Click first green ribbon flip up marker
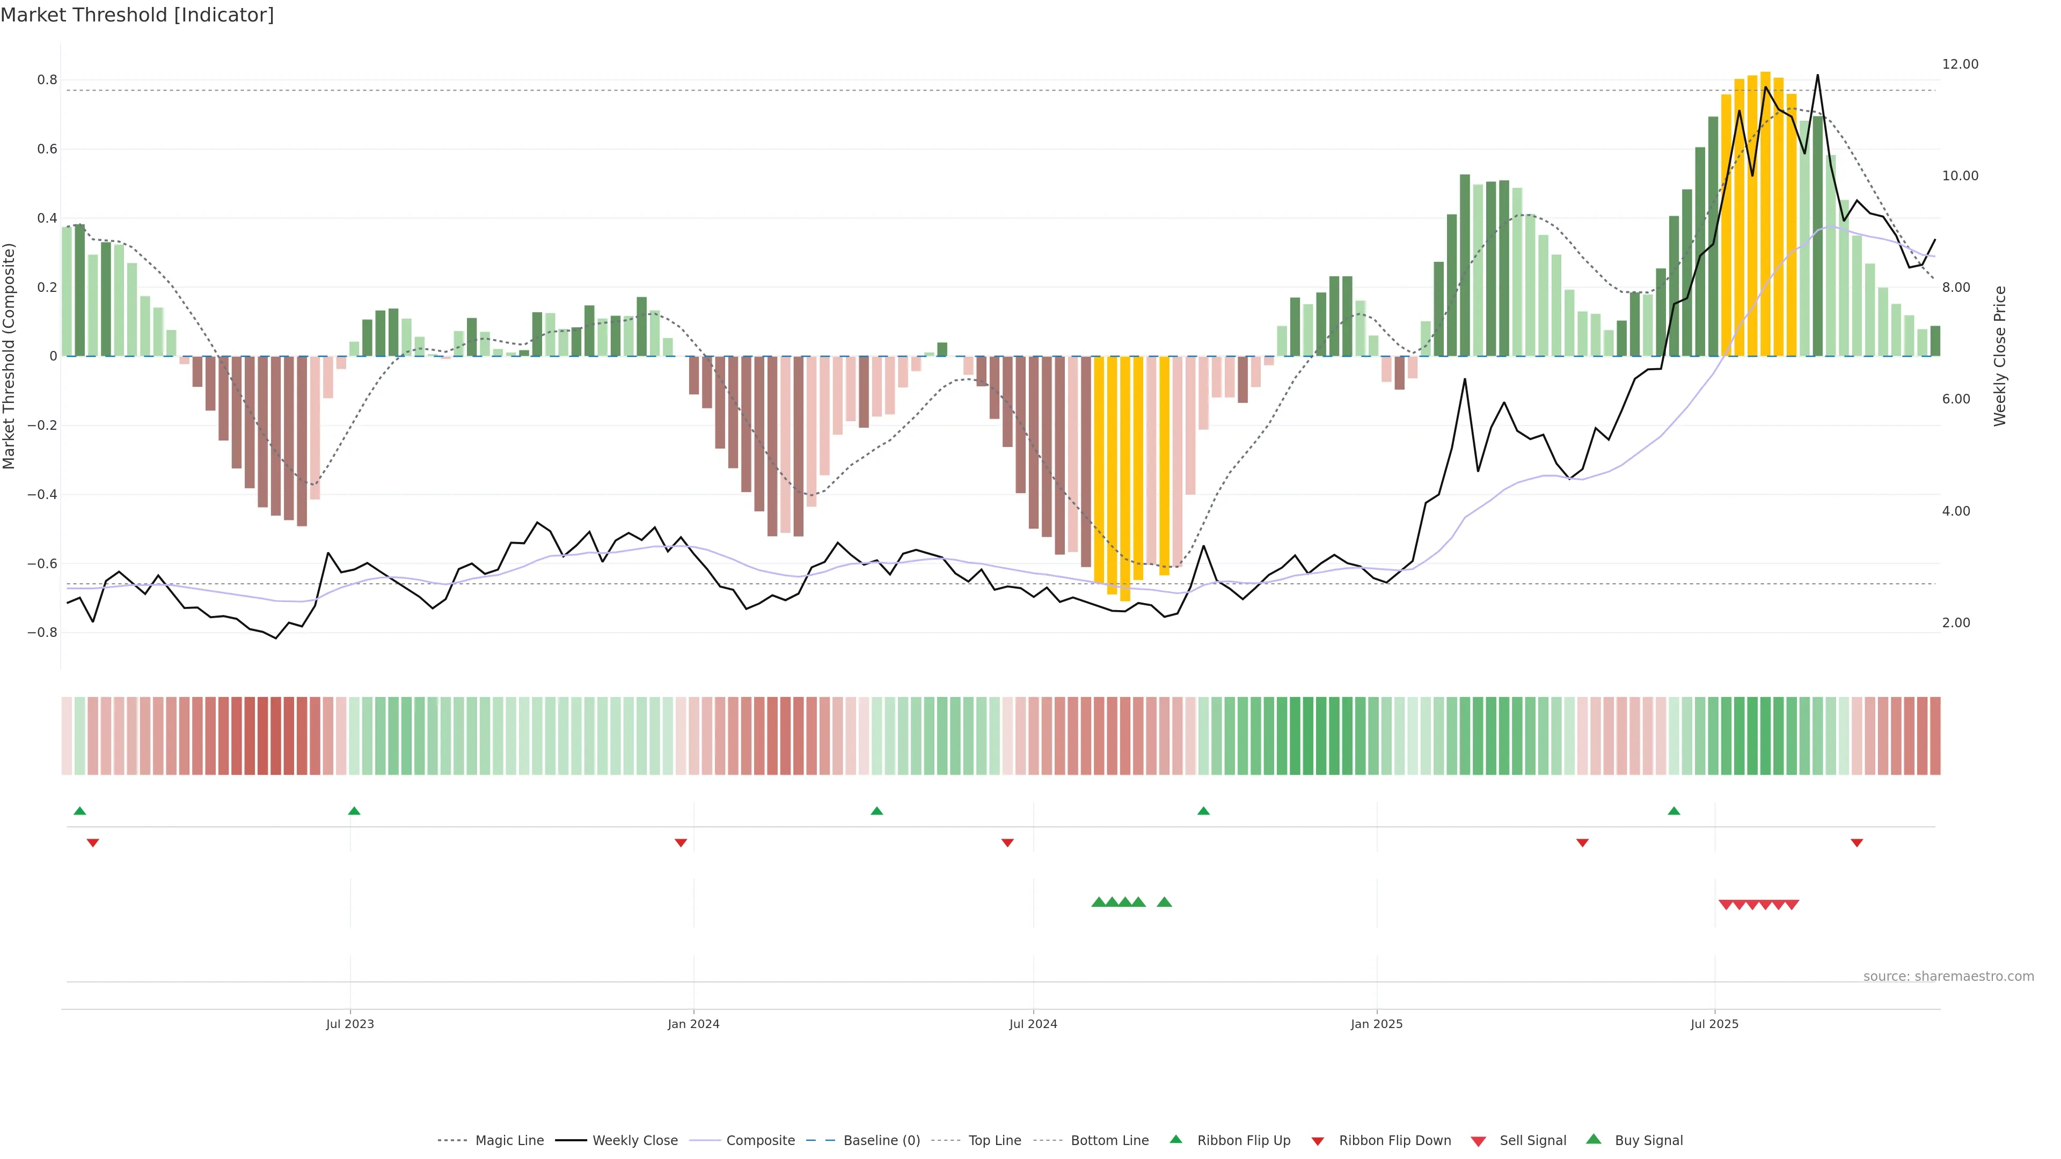The image size is (2061, 1159). [x=80, y=811]
